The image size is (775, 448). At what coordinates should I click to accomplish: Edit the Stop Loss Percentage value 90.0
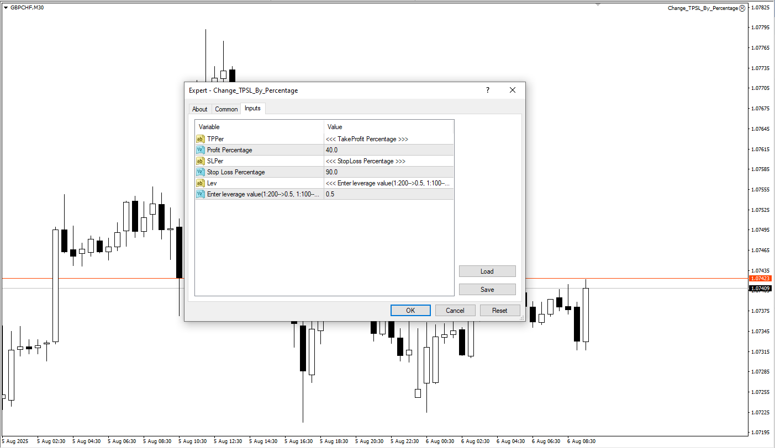(389, 172)
